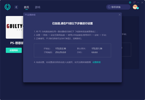Screen dimensions: 145x100
Task: Click the accelerator app logo
Action: point(7,7)
